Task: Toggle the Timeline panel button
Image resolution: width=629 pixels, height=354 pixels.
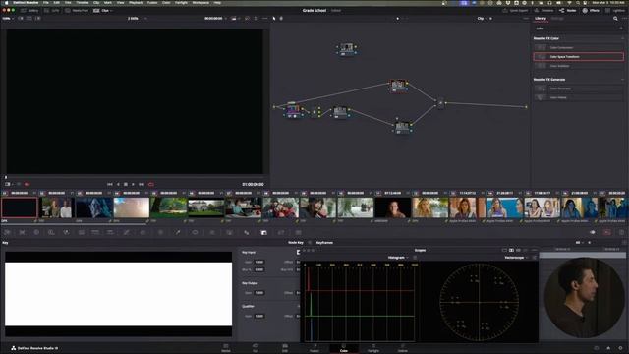Action: pos(544,11)
